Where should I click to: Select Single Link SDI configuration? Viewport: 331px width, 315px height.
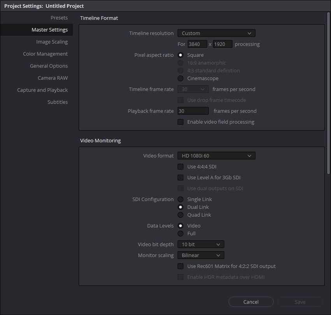pos(180,199)
